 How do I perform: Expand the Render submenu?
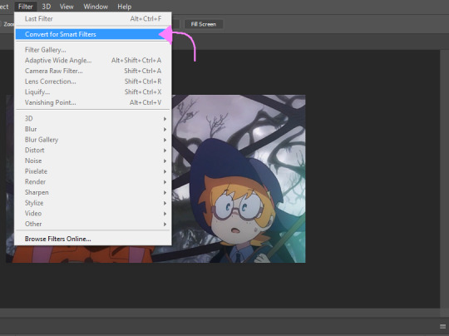[93, 182]
